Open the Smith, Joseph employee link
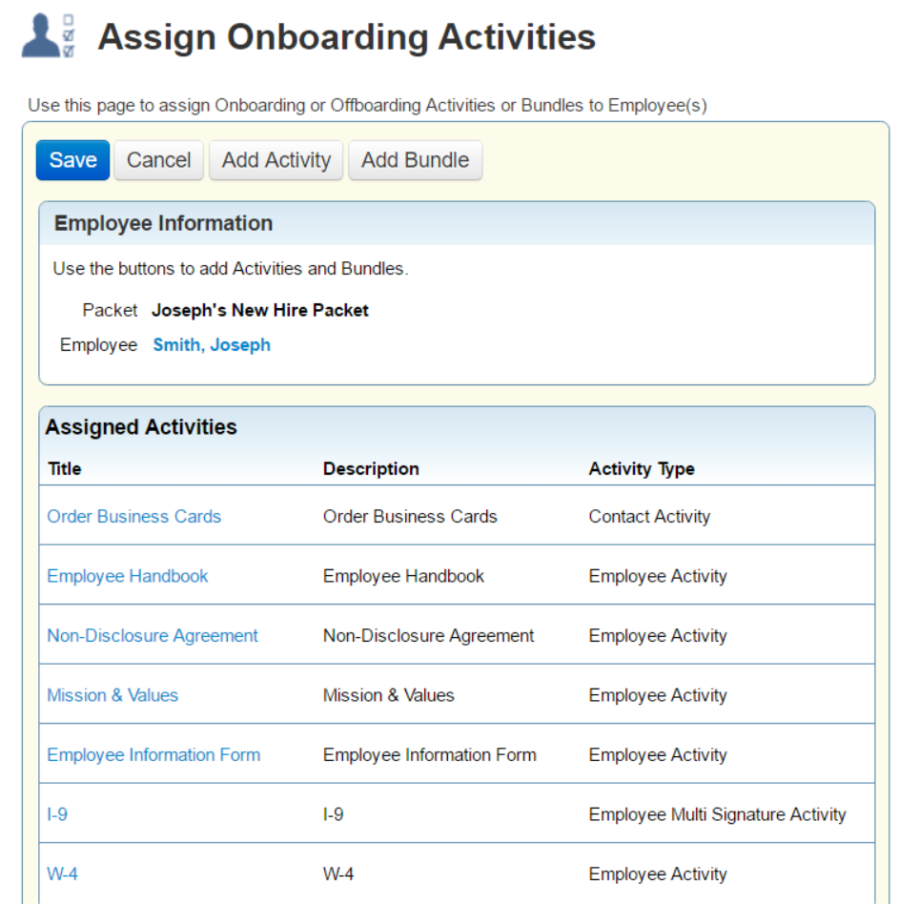Screen dimensions: 899x904 click(x=212, y=345)
